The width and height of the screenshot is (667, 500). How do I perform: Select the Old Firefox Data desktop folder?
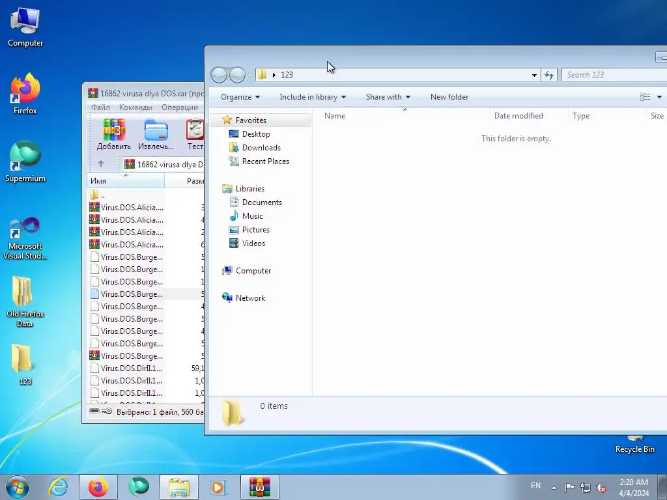point(25,301)
